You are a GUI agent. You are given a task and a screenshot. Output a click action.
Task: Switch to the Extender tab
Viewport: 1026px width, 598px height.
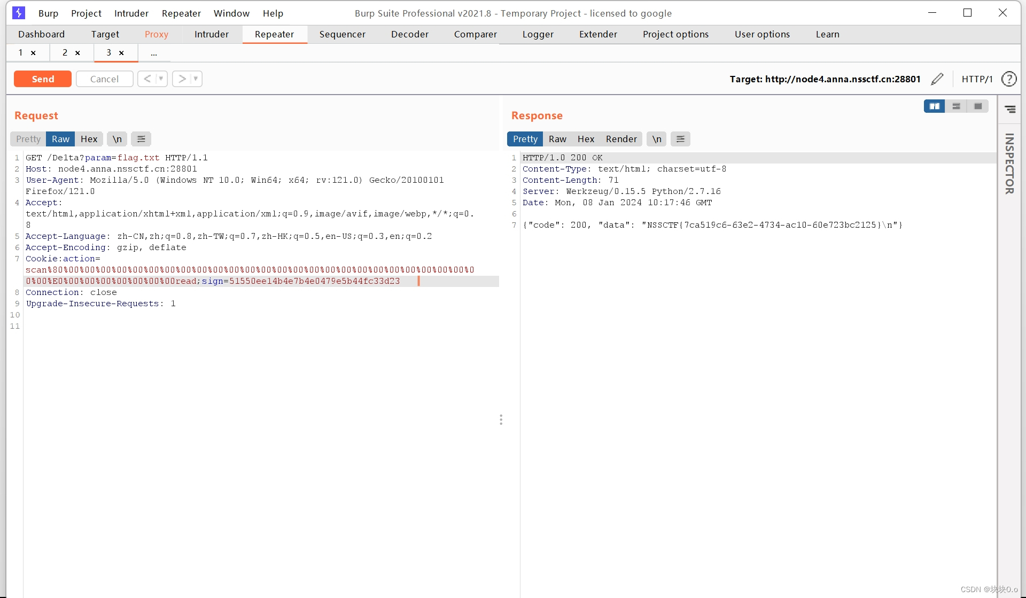pos(598,34)
